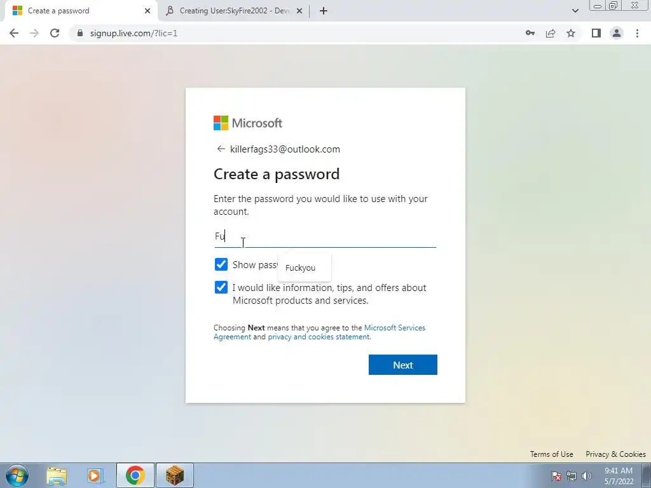Open Chrome three-dot menu
The image size is (651, 488).
(637, 33)
